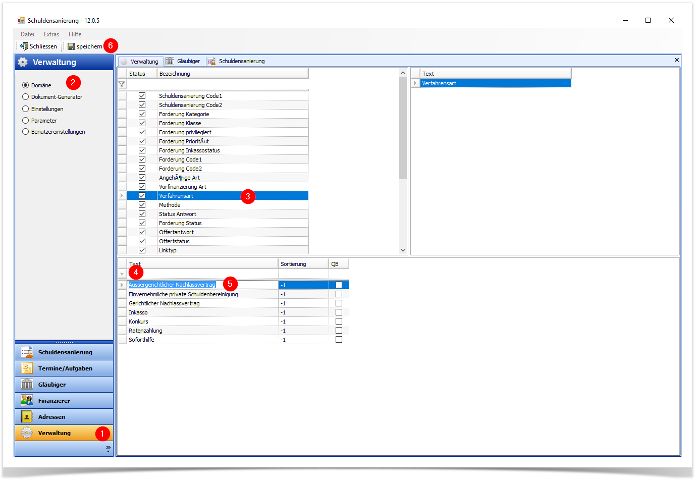Click the QB column header
699x482 pixels.
[339, 264]
